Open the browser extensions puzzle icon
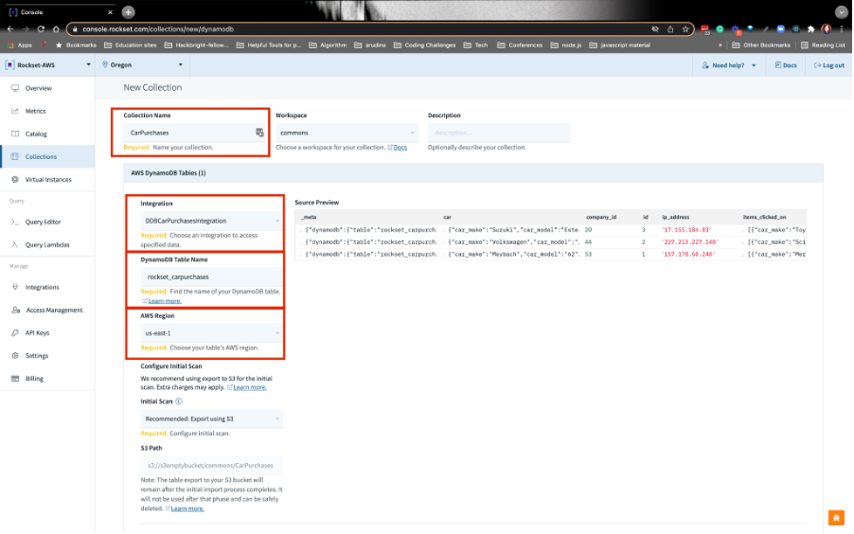The height and width of the screenshot is (534, 854). tap(811, 29)
